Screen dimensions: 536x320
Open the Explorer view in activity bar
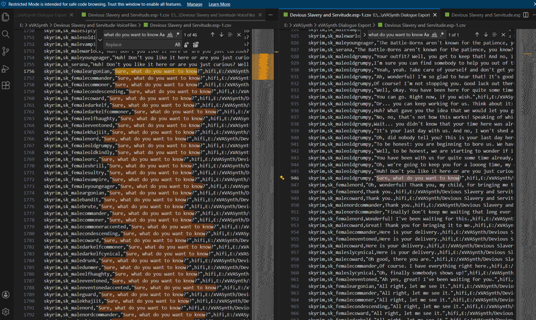click(6, 17)
